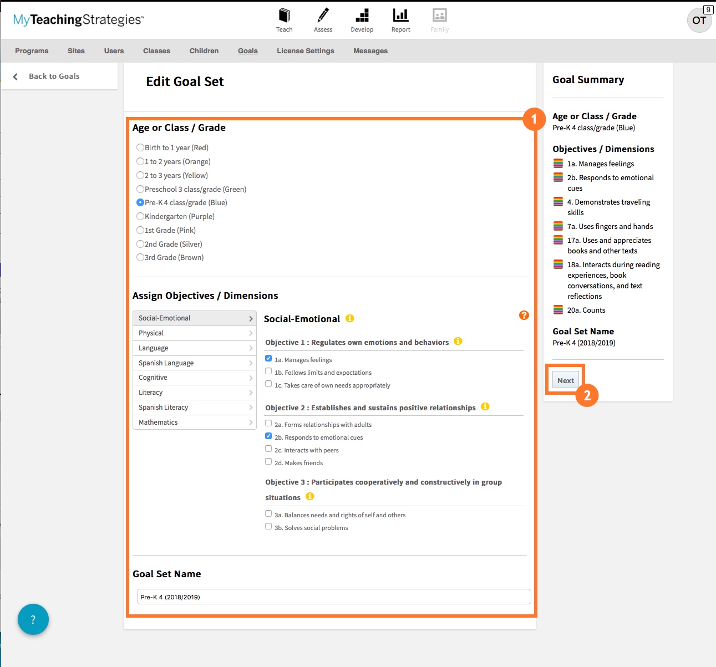Click info icon next to Social-Emotional heading
Image resolution: width=716 pixels, height=667 pixels.
[349, 318]
